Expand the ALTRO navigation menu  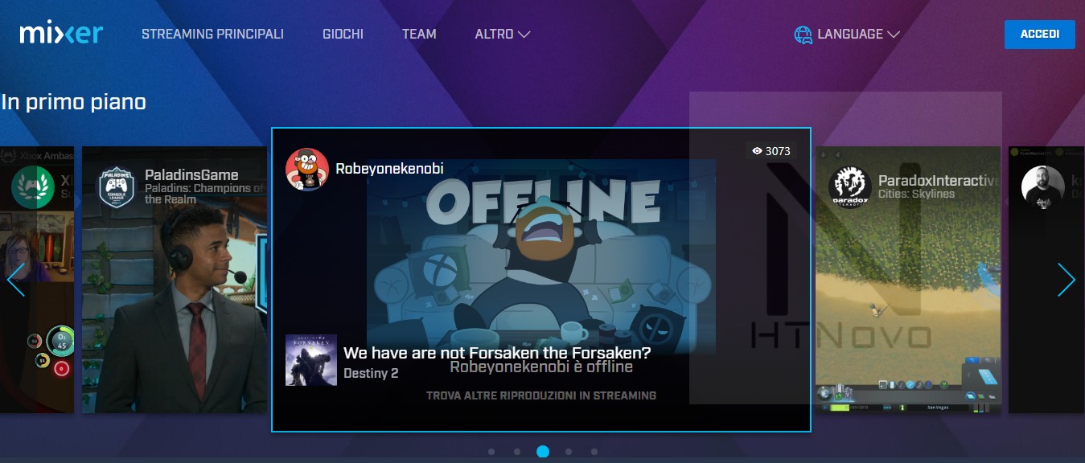[x=493, y=34]
